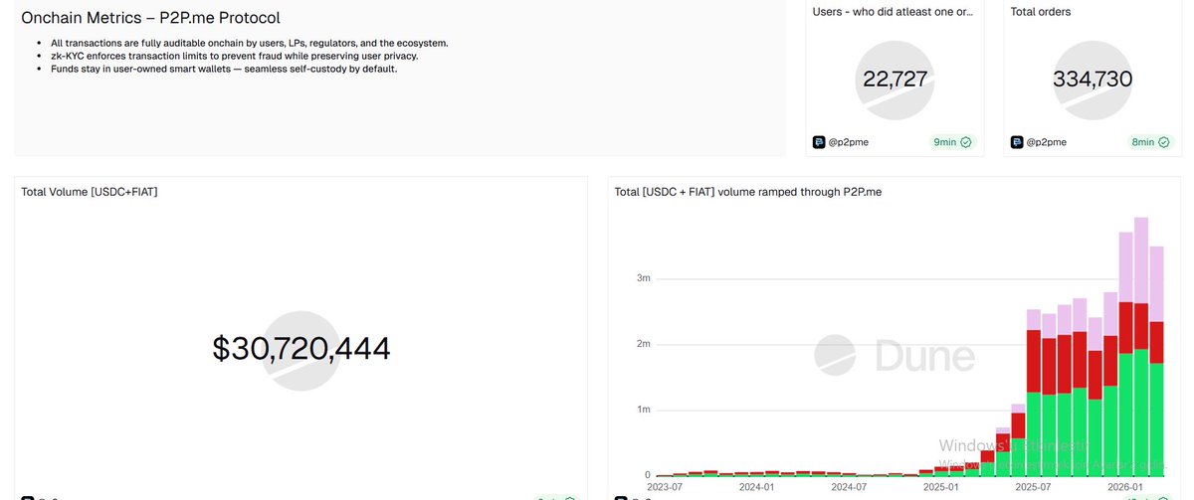Click the 8min refresh badge
Viewport: 1194px width, 500px height.
pyautogui.click(x=1151, y=142)
